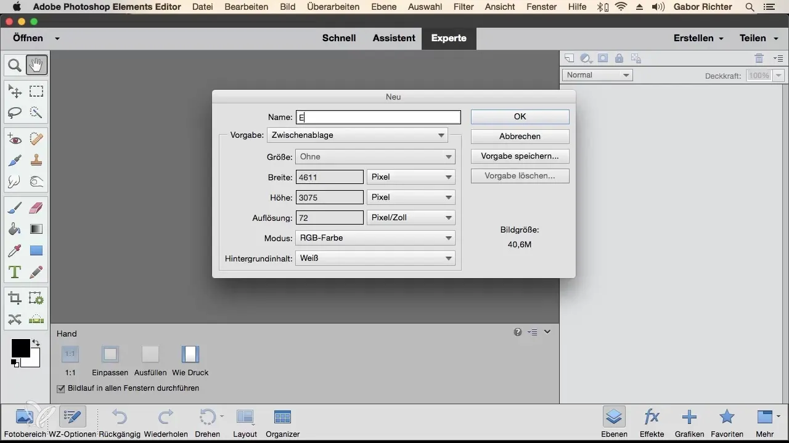Screen dimensions: 789x443
Task: Open the Vorgabe preset dropdown
Action: point(358,135)
